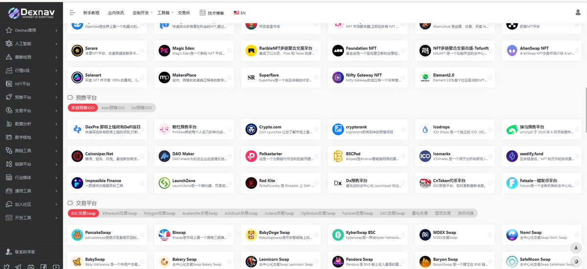
Task: Open the 工具箱 dropdown in top nav
Action: tap(165, 13)
